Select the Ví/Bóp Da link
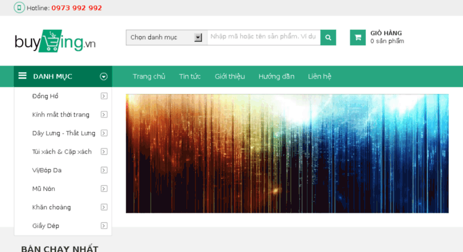This screenshot has width=463, height=252. click(x=46, y=170)
